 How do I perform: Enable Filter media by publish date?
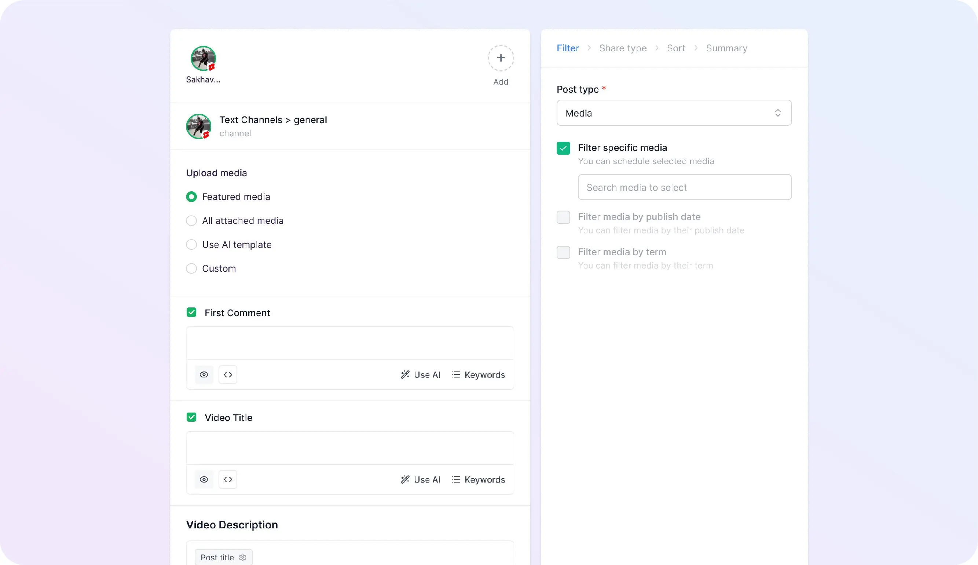[563, 217]
